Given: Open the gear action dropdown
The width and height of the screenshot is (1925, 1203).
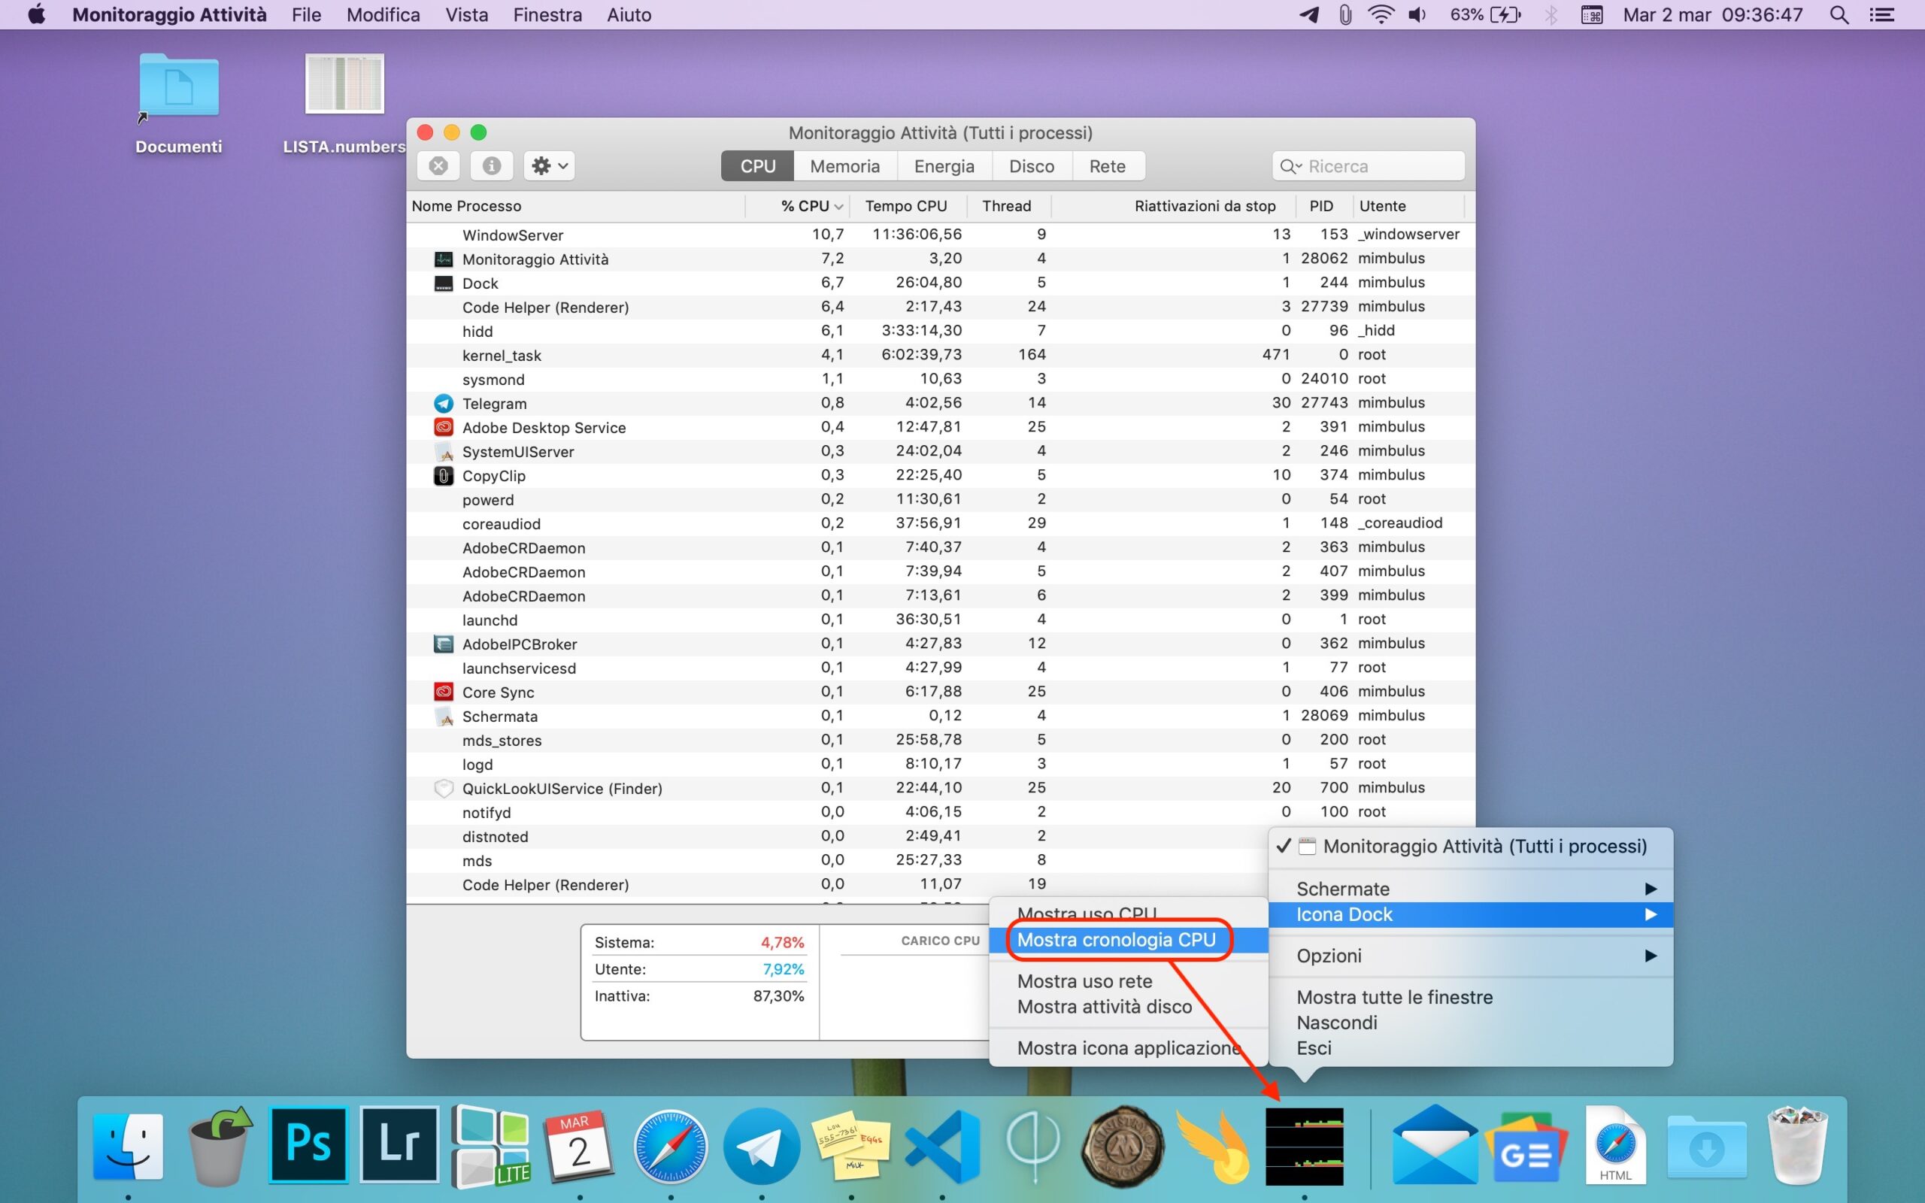Looking at the screenshot, I should 549,165.
